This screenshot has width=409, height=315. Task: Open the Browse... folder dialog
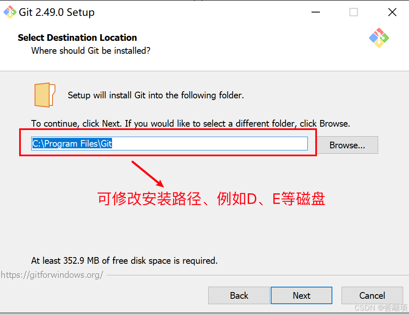[347, 145]
